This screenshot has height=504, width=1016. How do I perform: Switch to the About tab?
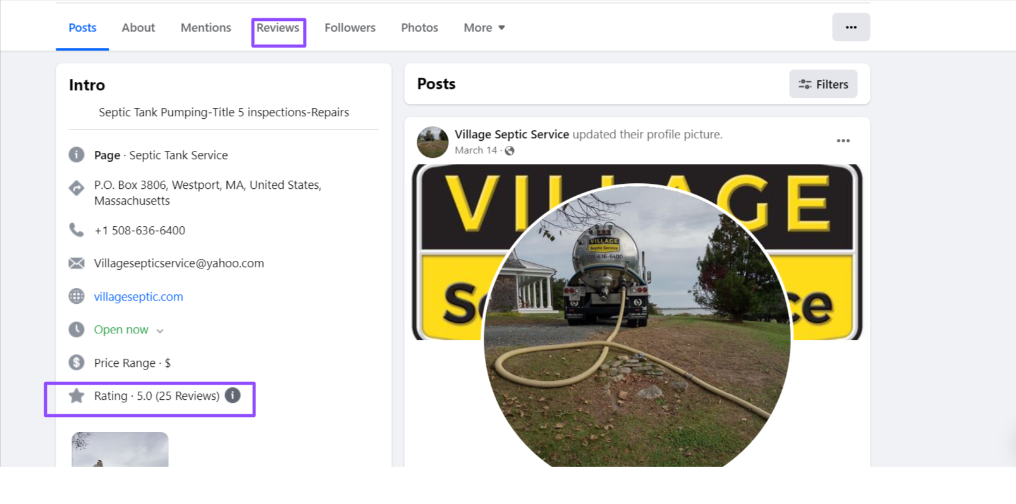click(138, 28)
